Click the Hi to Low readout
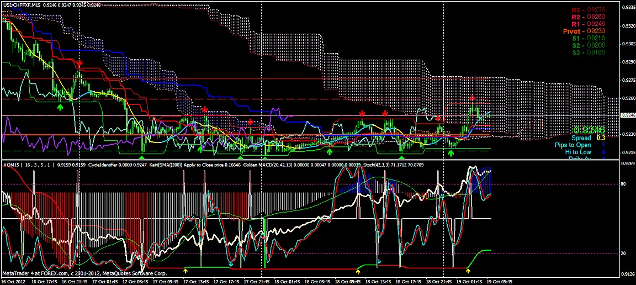The width and height of the screenshot is (636, 285). click(585, 152)
